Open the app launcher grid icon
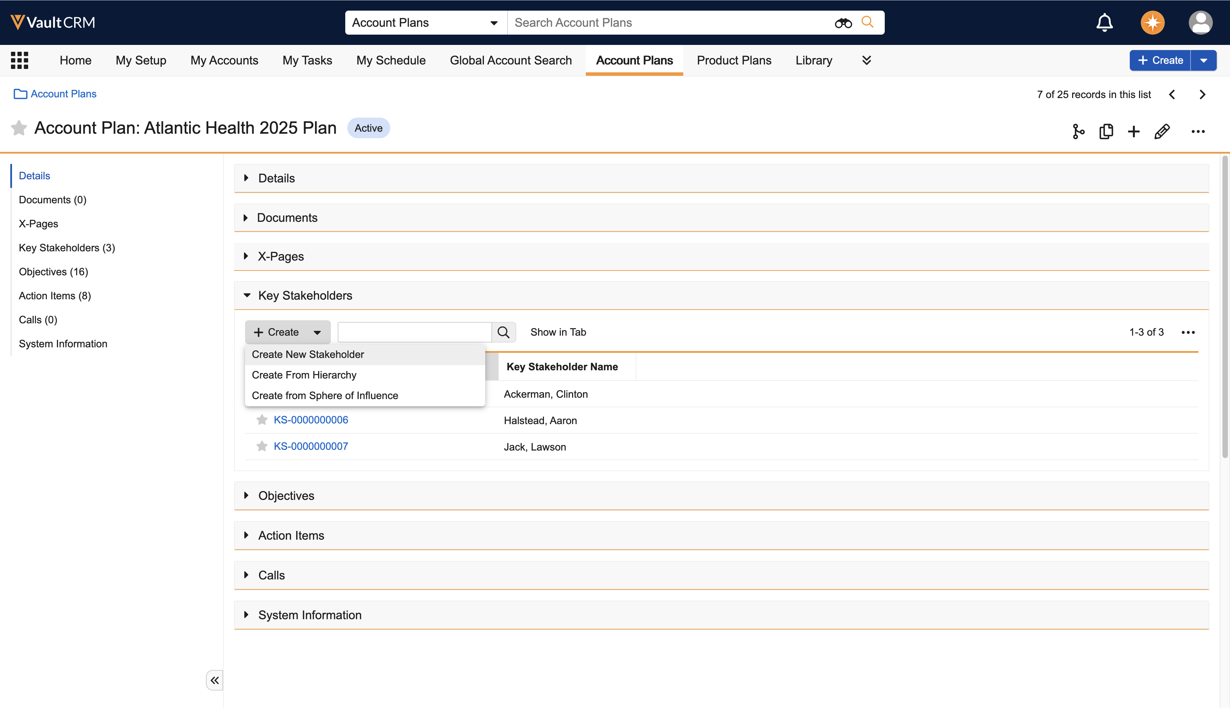 pyautogui.click(x=20, y=60)
